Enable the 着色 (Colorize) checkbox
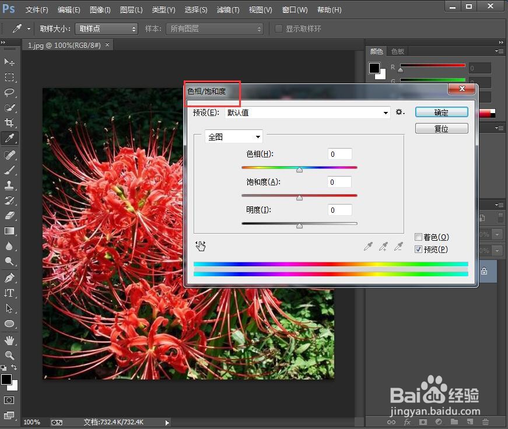The width and height of the screenshot is (508, 429). (419, 237)
